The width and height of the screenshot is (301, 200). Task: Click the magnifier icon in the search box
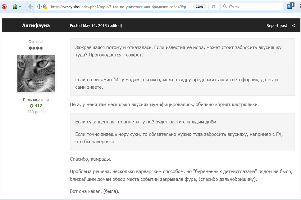click(225, 7)
